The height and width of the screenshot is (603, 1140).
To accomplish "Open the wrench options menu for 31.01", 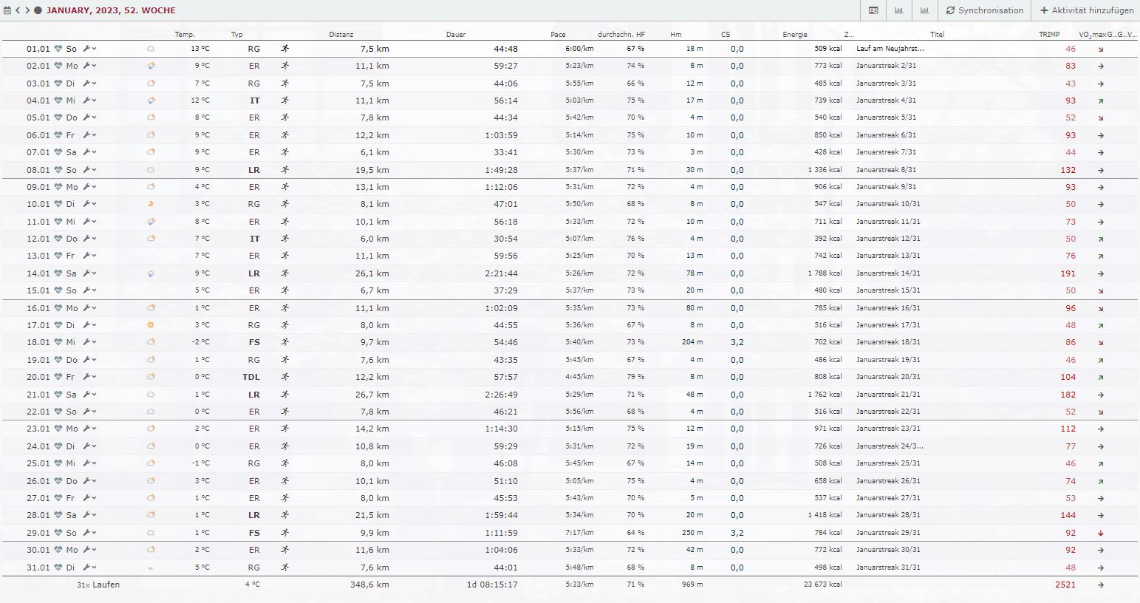I will click(x=89, y=568).
